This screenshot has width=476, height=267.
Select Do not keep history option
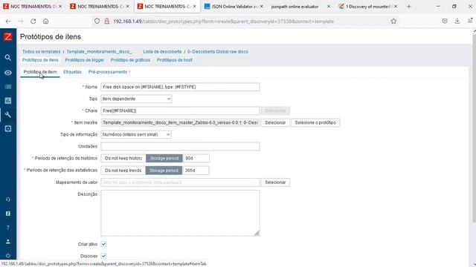[x=123, y=158]
